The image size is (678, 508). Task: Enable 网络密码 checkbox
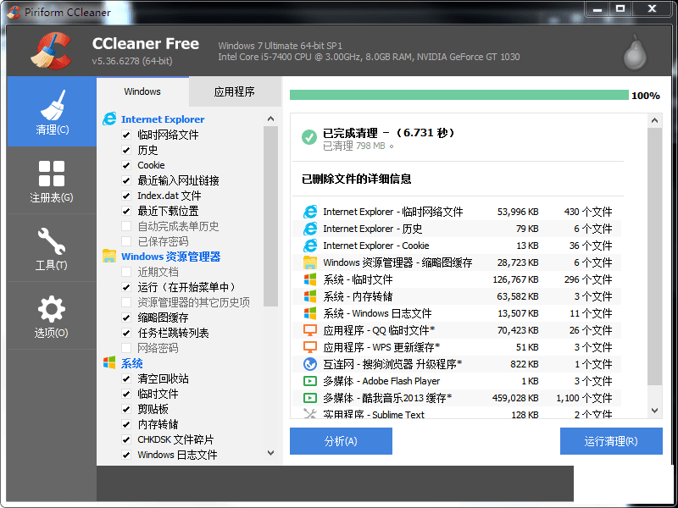click(x=126, y=348)
